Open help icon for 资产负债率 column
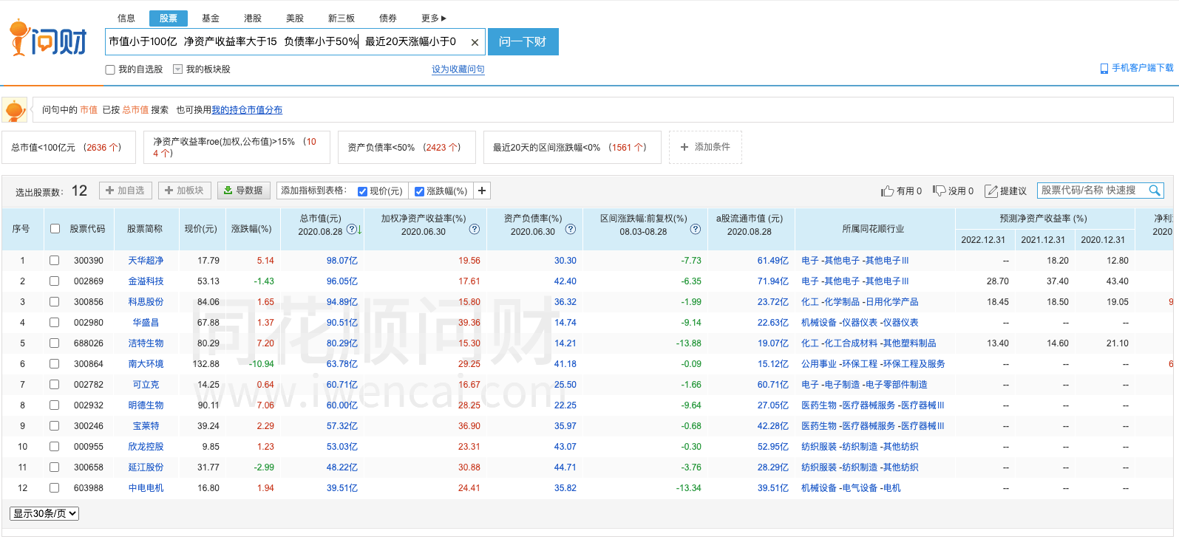 571,230
